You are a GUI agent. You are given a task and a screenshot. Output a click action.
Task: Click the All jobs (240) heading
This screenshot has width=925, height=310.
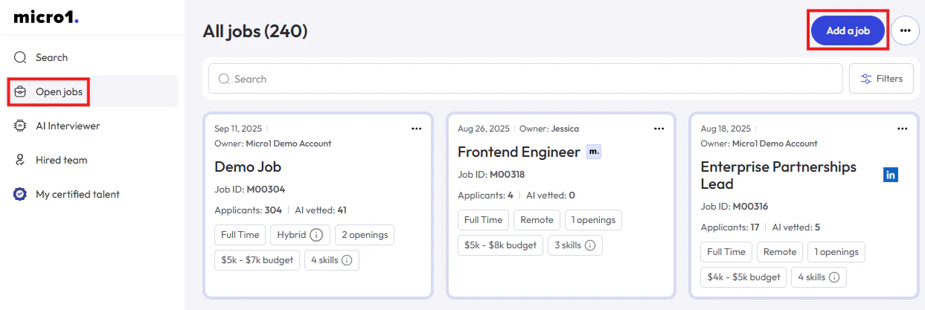click(255, 31)
